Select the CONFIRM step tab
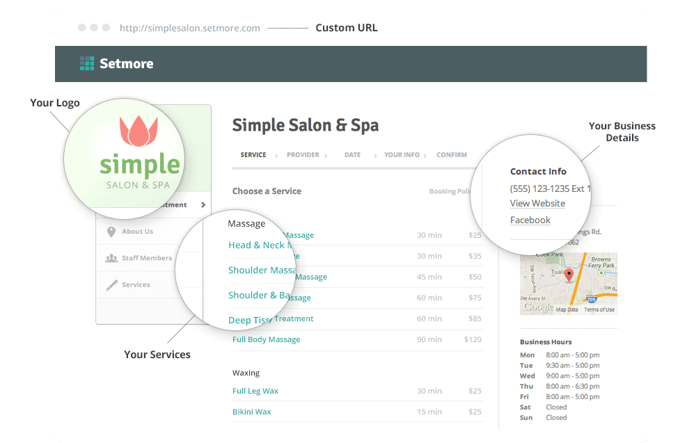The height and width of the screenshot is (443, 696). 452,155
